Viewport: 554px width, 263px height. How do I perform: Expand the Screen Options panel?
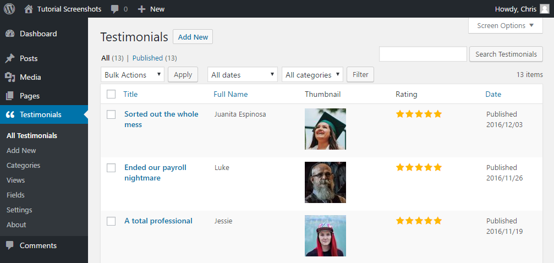505,26
